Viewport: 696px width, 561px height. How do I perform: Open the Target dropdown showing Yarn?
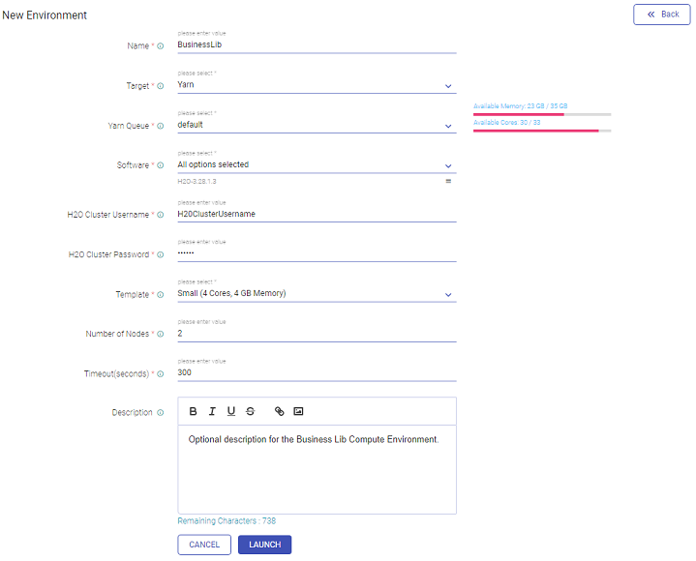(x=317, y=85)
